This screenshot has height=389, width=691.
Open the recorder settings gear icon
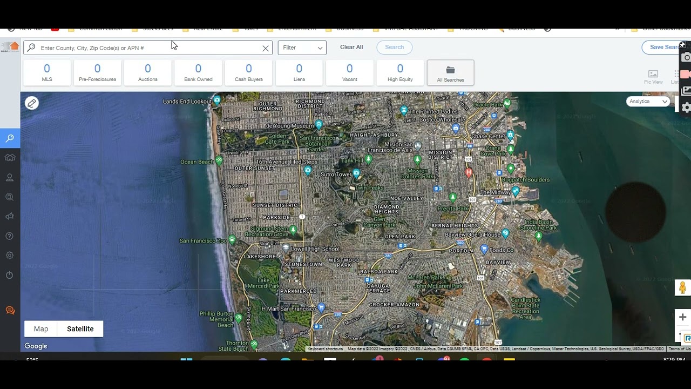point(686,108)
